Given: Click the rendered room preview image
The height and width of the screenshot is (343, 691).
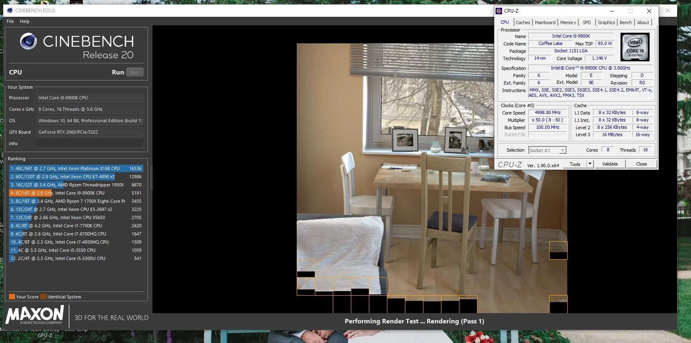Looking at the screenshot, I should click(x=432, y=178).
